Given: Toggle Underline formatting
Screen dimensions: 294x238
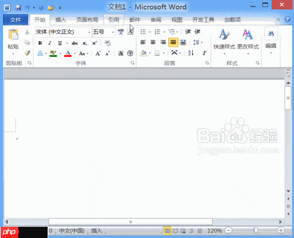Looking at the screenshot, I should (60, 43).
